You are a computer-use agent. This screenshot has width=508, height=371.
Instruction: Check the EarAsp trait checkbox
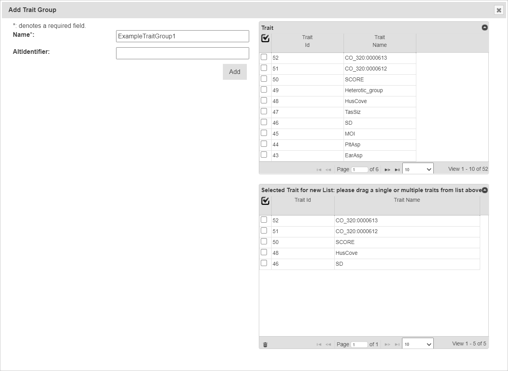[x=264, y=155]
